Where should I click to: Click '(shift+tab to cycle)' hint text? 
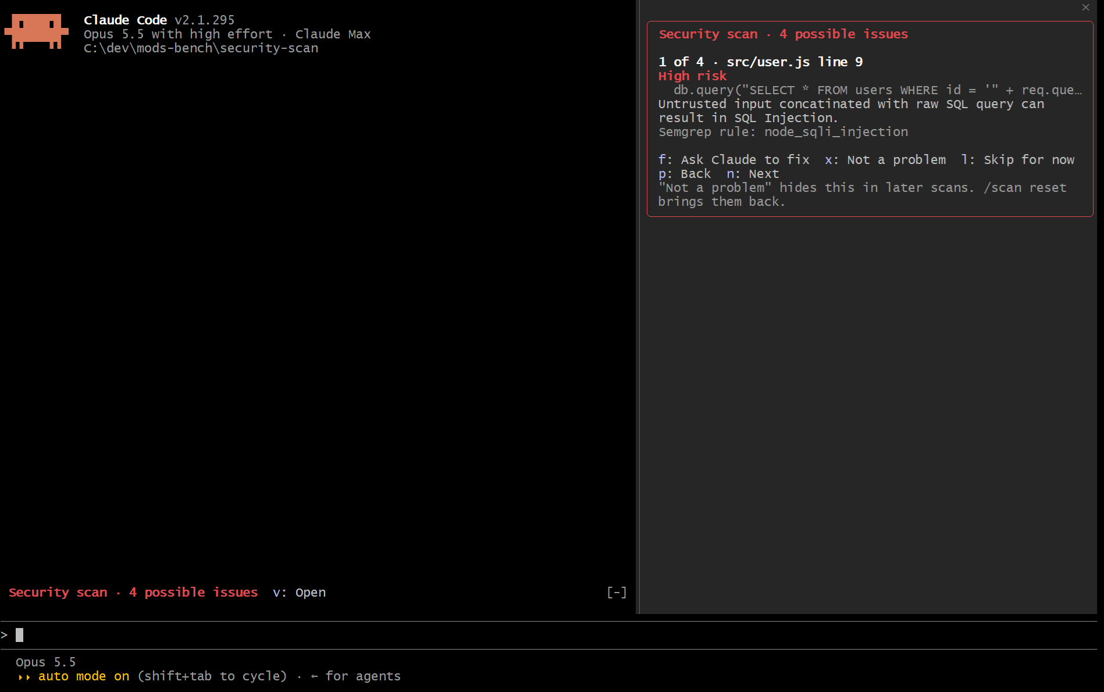(x=212, y=676)
